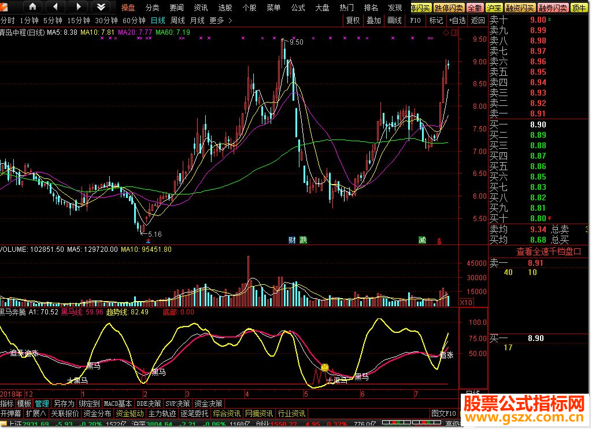Open the 管理 tab at bottom
Screen dimensions: 592x429
coord(42,404)
